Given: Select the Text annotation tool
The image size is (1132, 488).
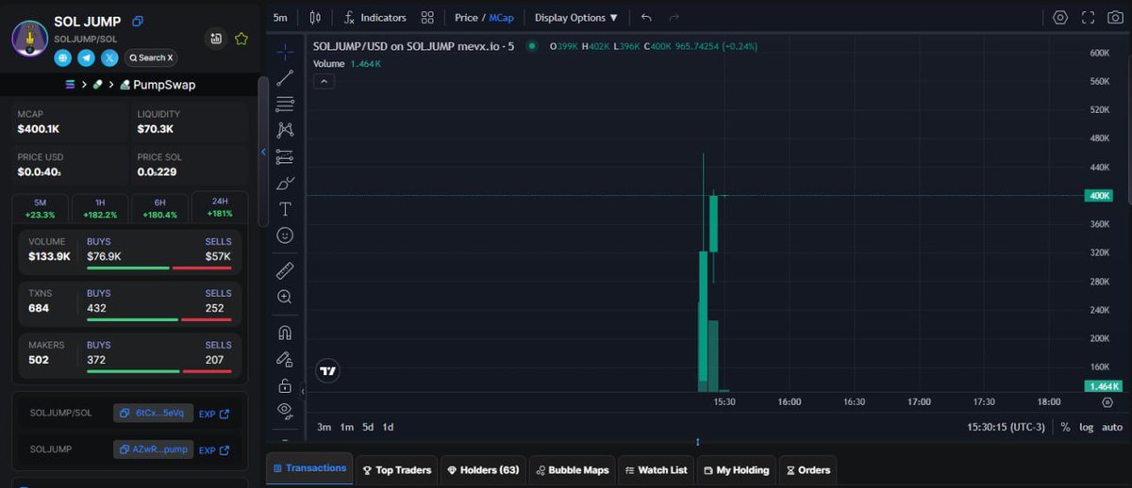Looking at the screenshot, I should [285, 209].
